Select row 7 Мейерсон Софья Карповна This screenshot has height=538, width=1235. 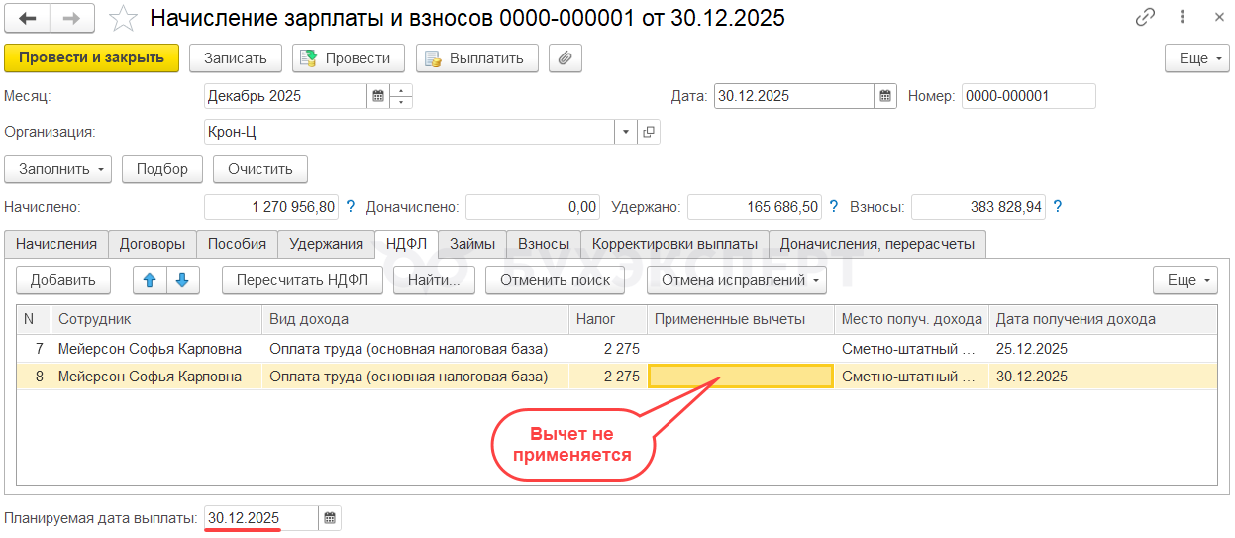(617, 349)
